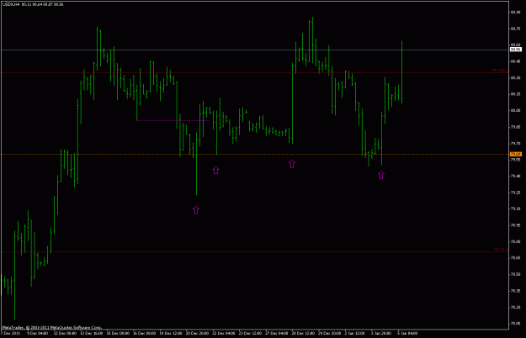Image resolution: width=526 pixels, height=338 pixels.
Task: Click the 5 Jan 04:00 time axis label
Action: [407, 333]
